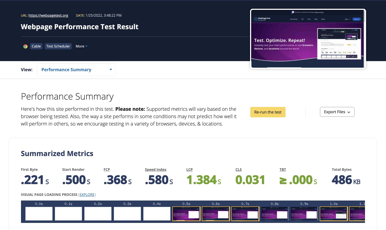Click the Re-run the test button
The width and height of the screenshot is (386, 230).
268,112
